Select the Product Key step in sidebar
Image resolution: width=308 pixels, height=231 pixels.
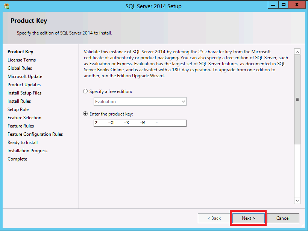tap(20, 52)
